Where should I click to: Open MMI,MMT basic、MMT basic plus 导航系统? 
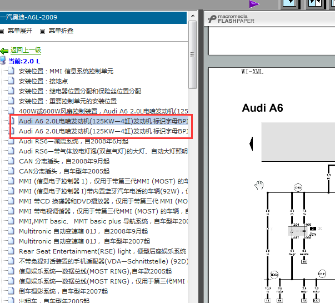pos(103,221)
